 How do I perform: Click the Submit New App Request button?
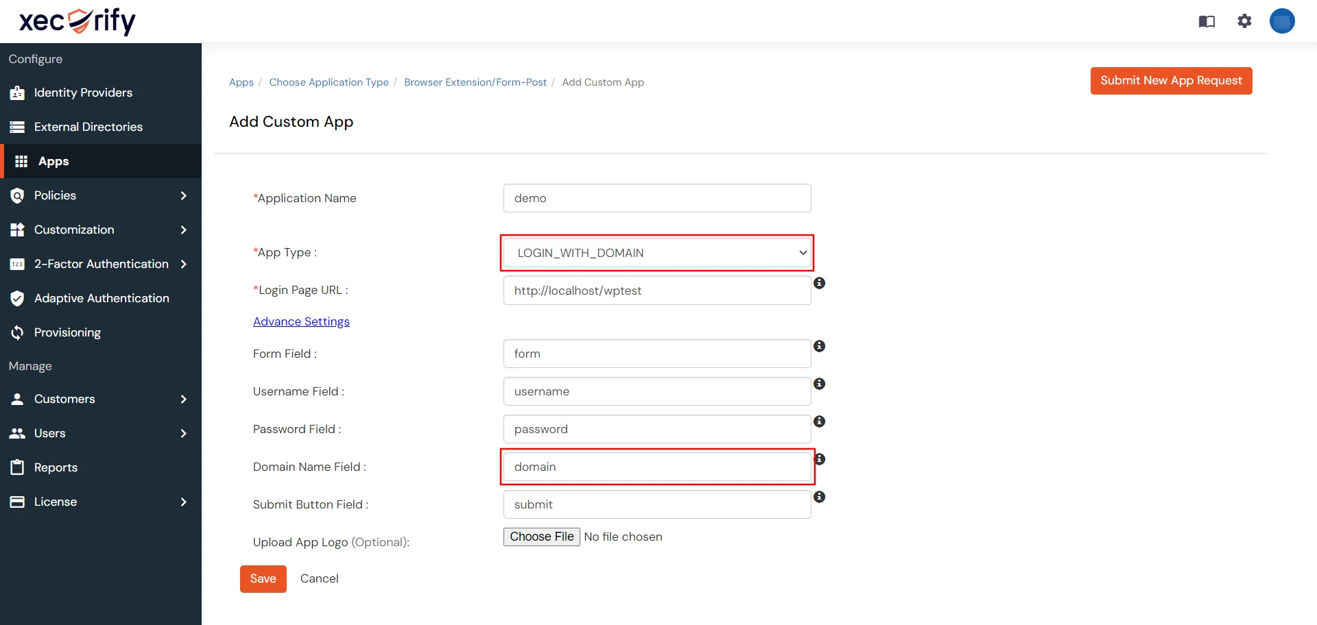[x=1171, y=80]
